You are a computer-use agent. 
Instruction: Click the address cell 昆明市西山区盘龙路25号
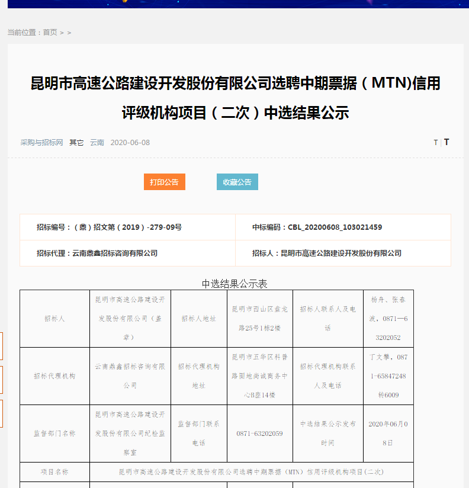[x=259, y=318]
